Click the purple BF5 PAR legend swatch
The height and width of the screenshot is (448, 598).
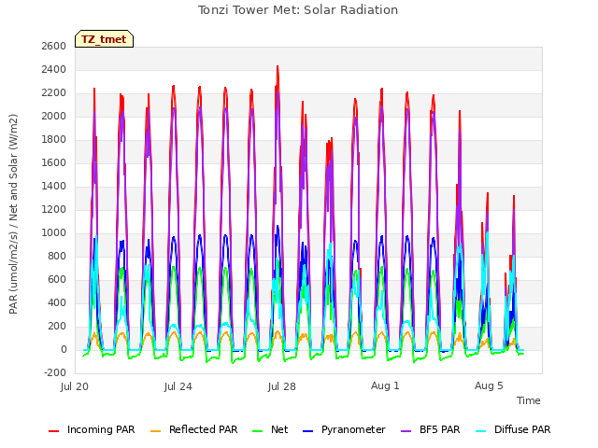[406, 431]
